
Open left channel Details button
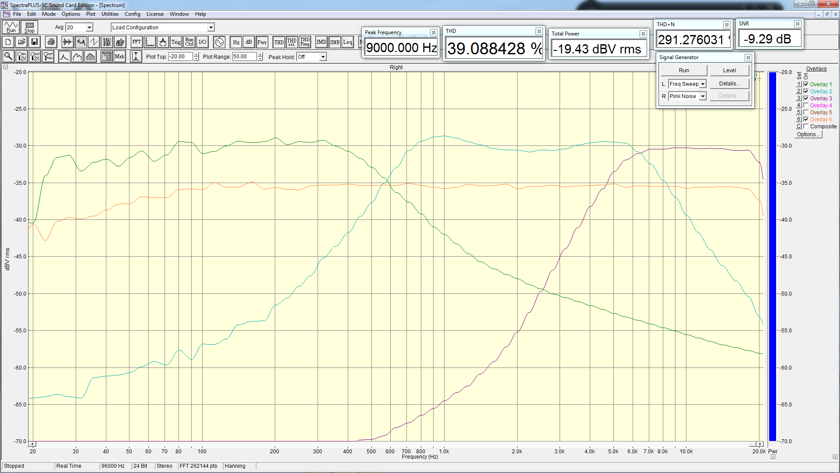tap(729, 84)
